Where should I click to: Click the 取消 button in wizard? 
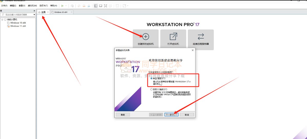(187, 115)
